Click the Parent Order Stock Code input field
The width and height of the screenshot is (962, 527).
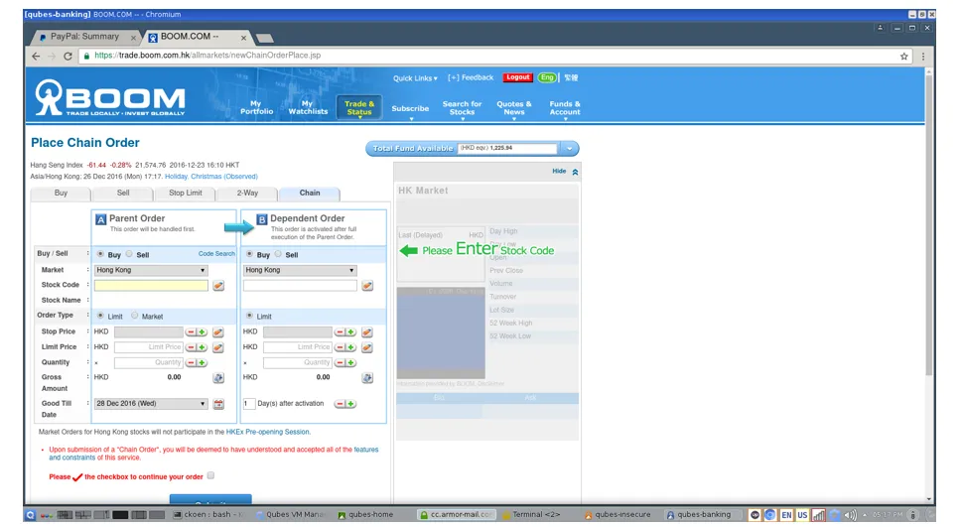point(151,285)
